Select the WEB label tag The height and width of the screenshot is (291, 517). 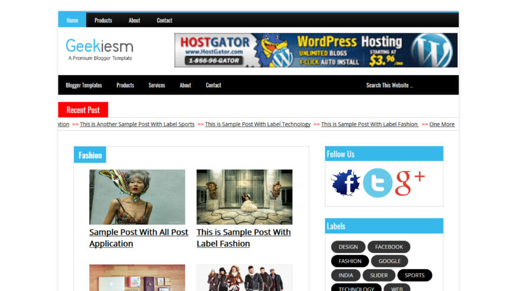point(397,287)
